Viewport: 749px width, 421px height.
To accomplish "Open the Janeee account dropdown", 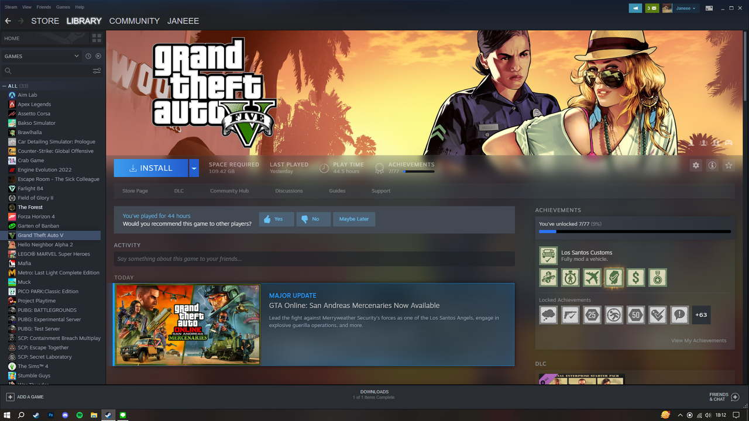I will [x=686, y=8].
